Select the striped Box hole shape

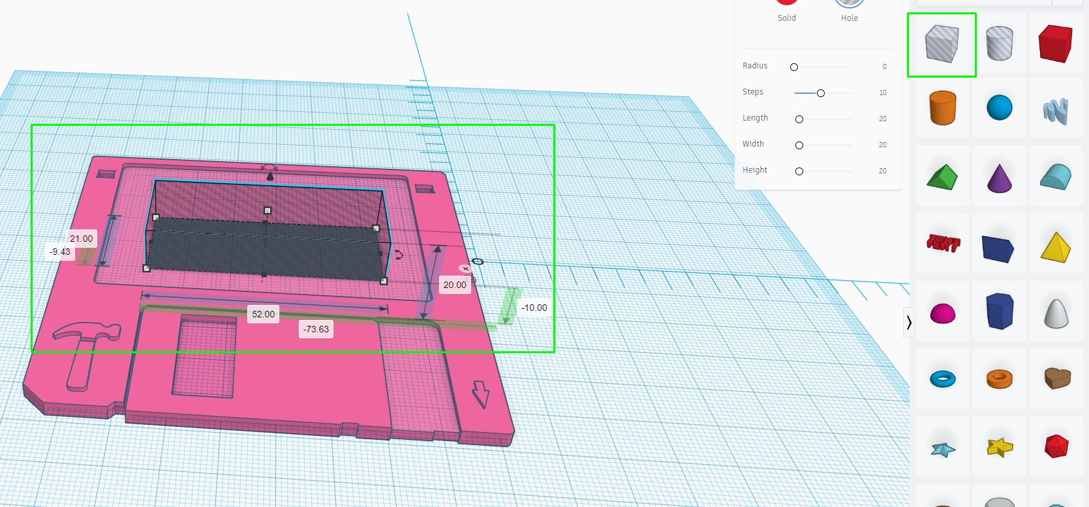pos(942,44)
